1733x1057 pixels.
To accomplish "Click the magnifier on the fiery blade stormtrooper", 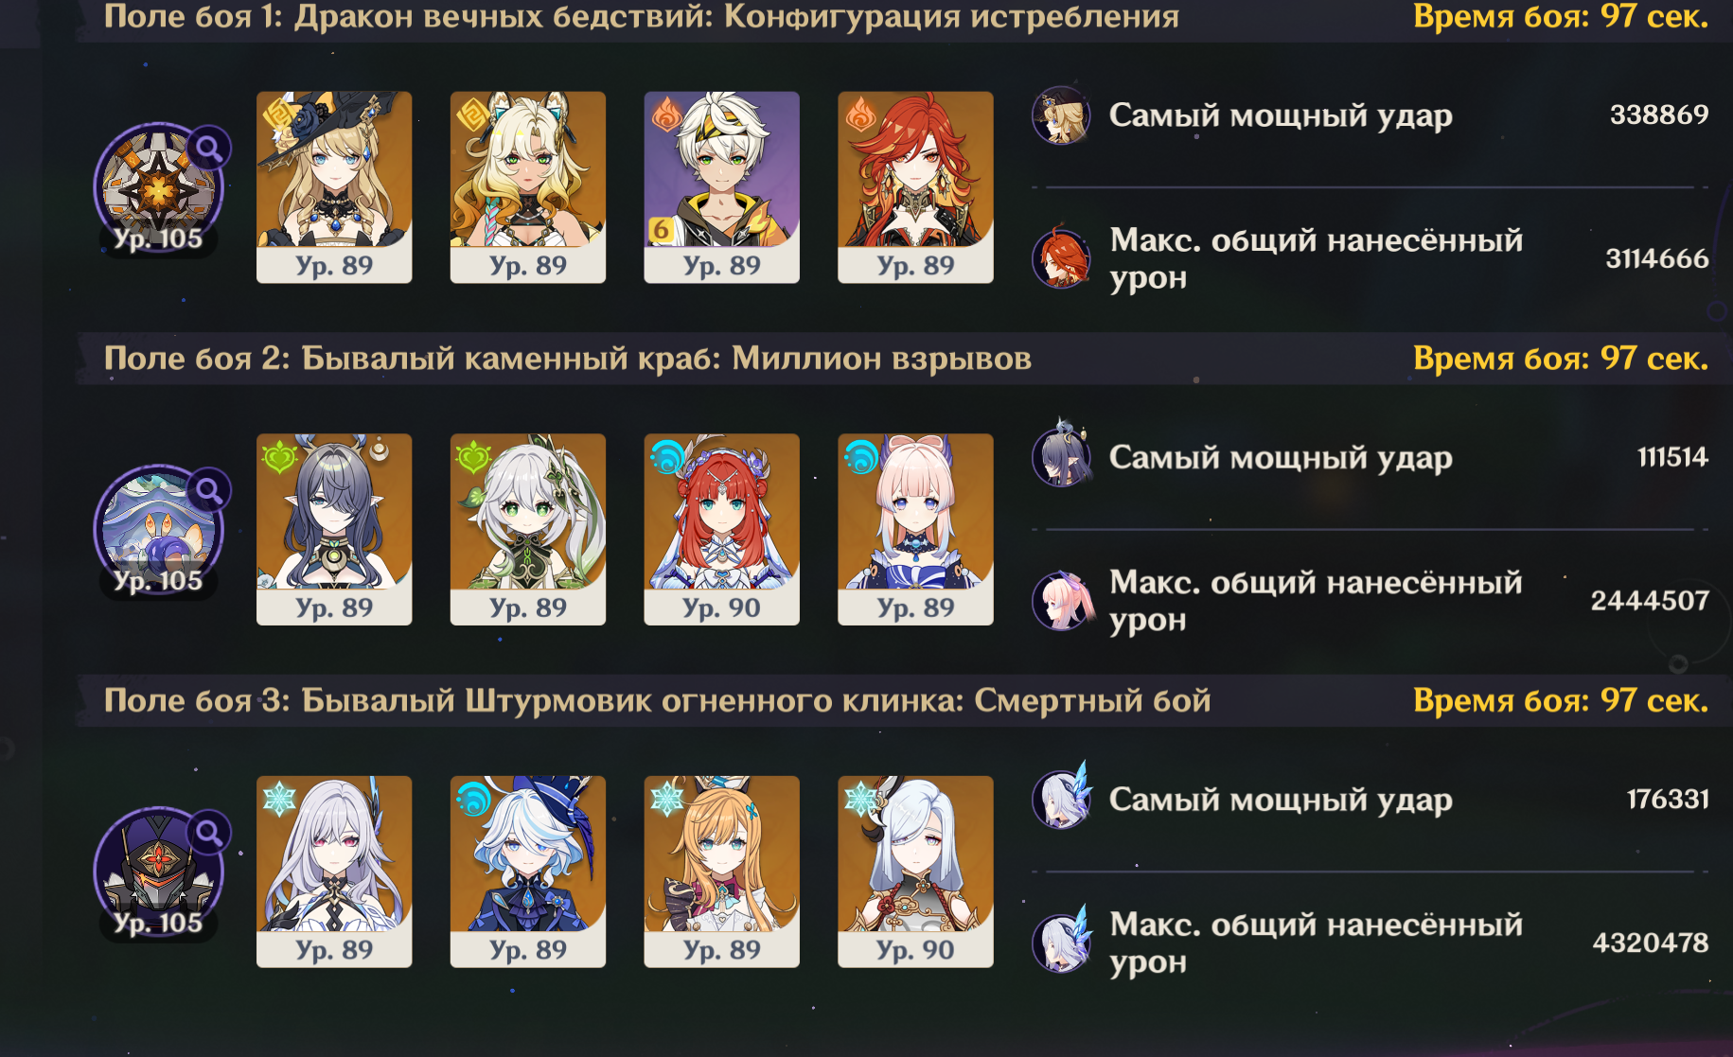I will [x=209, y=833].
